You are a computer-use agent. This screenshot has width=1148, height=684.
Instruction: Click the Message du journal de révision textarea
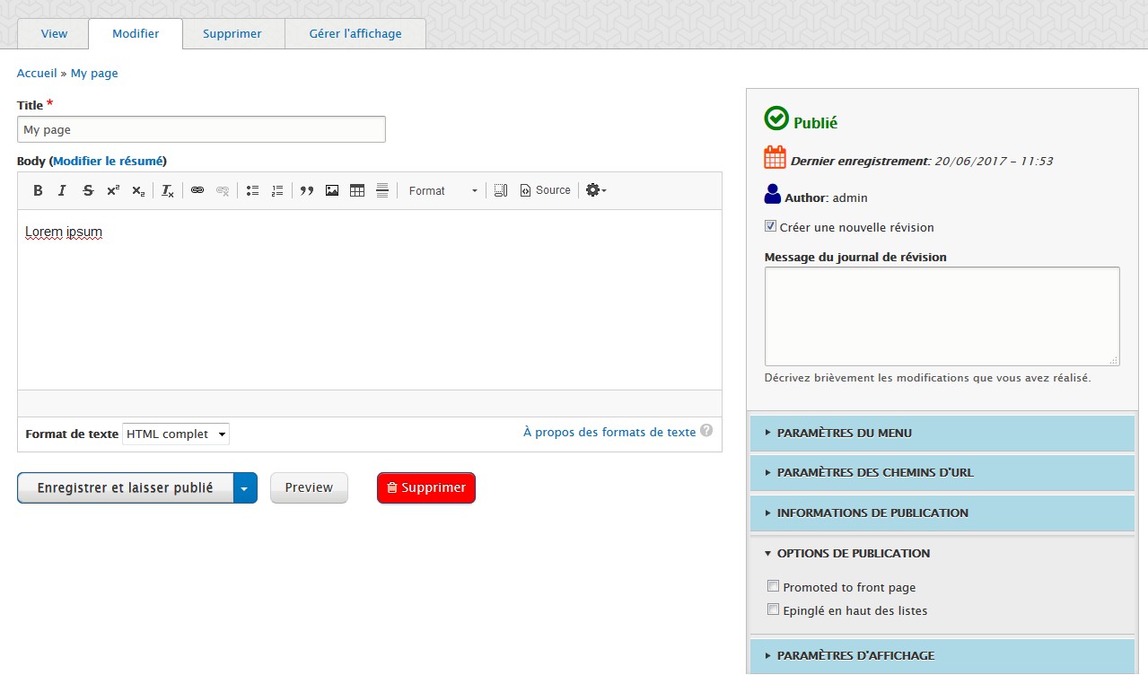(942, 316)
